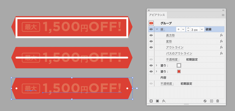The height and width of the screenshot is (111, 235).
Task: Open the 線 stroke panel link
Action: (162, 29)
